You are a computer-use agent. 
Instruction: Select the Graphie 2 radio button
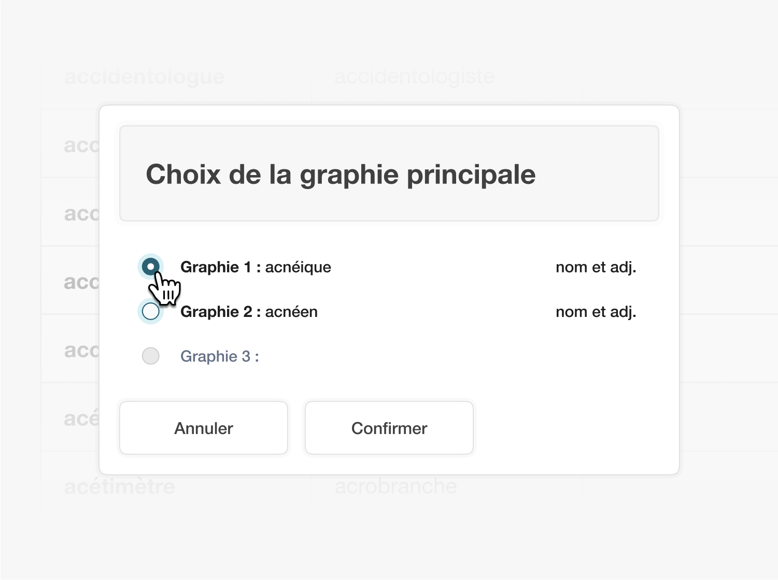(150, 311)
